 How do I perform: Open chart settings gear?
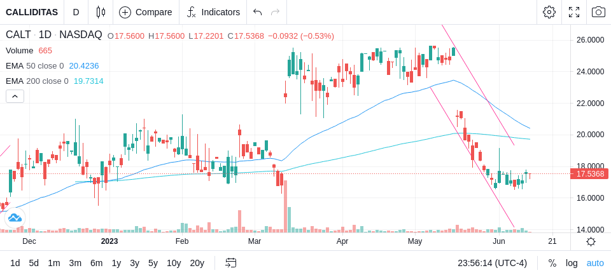[549, 12]
